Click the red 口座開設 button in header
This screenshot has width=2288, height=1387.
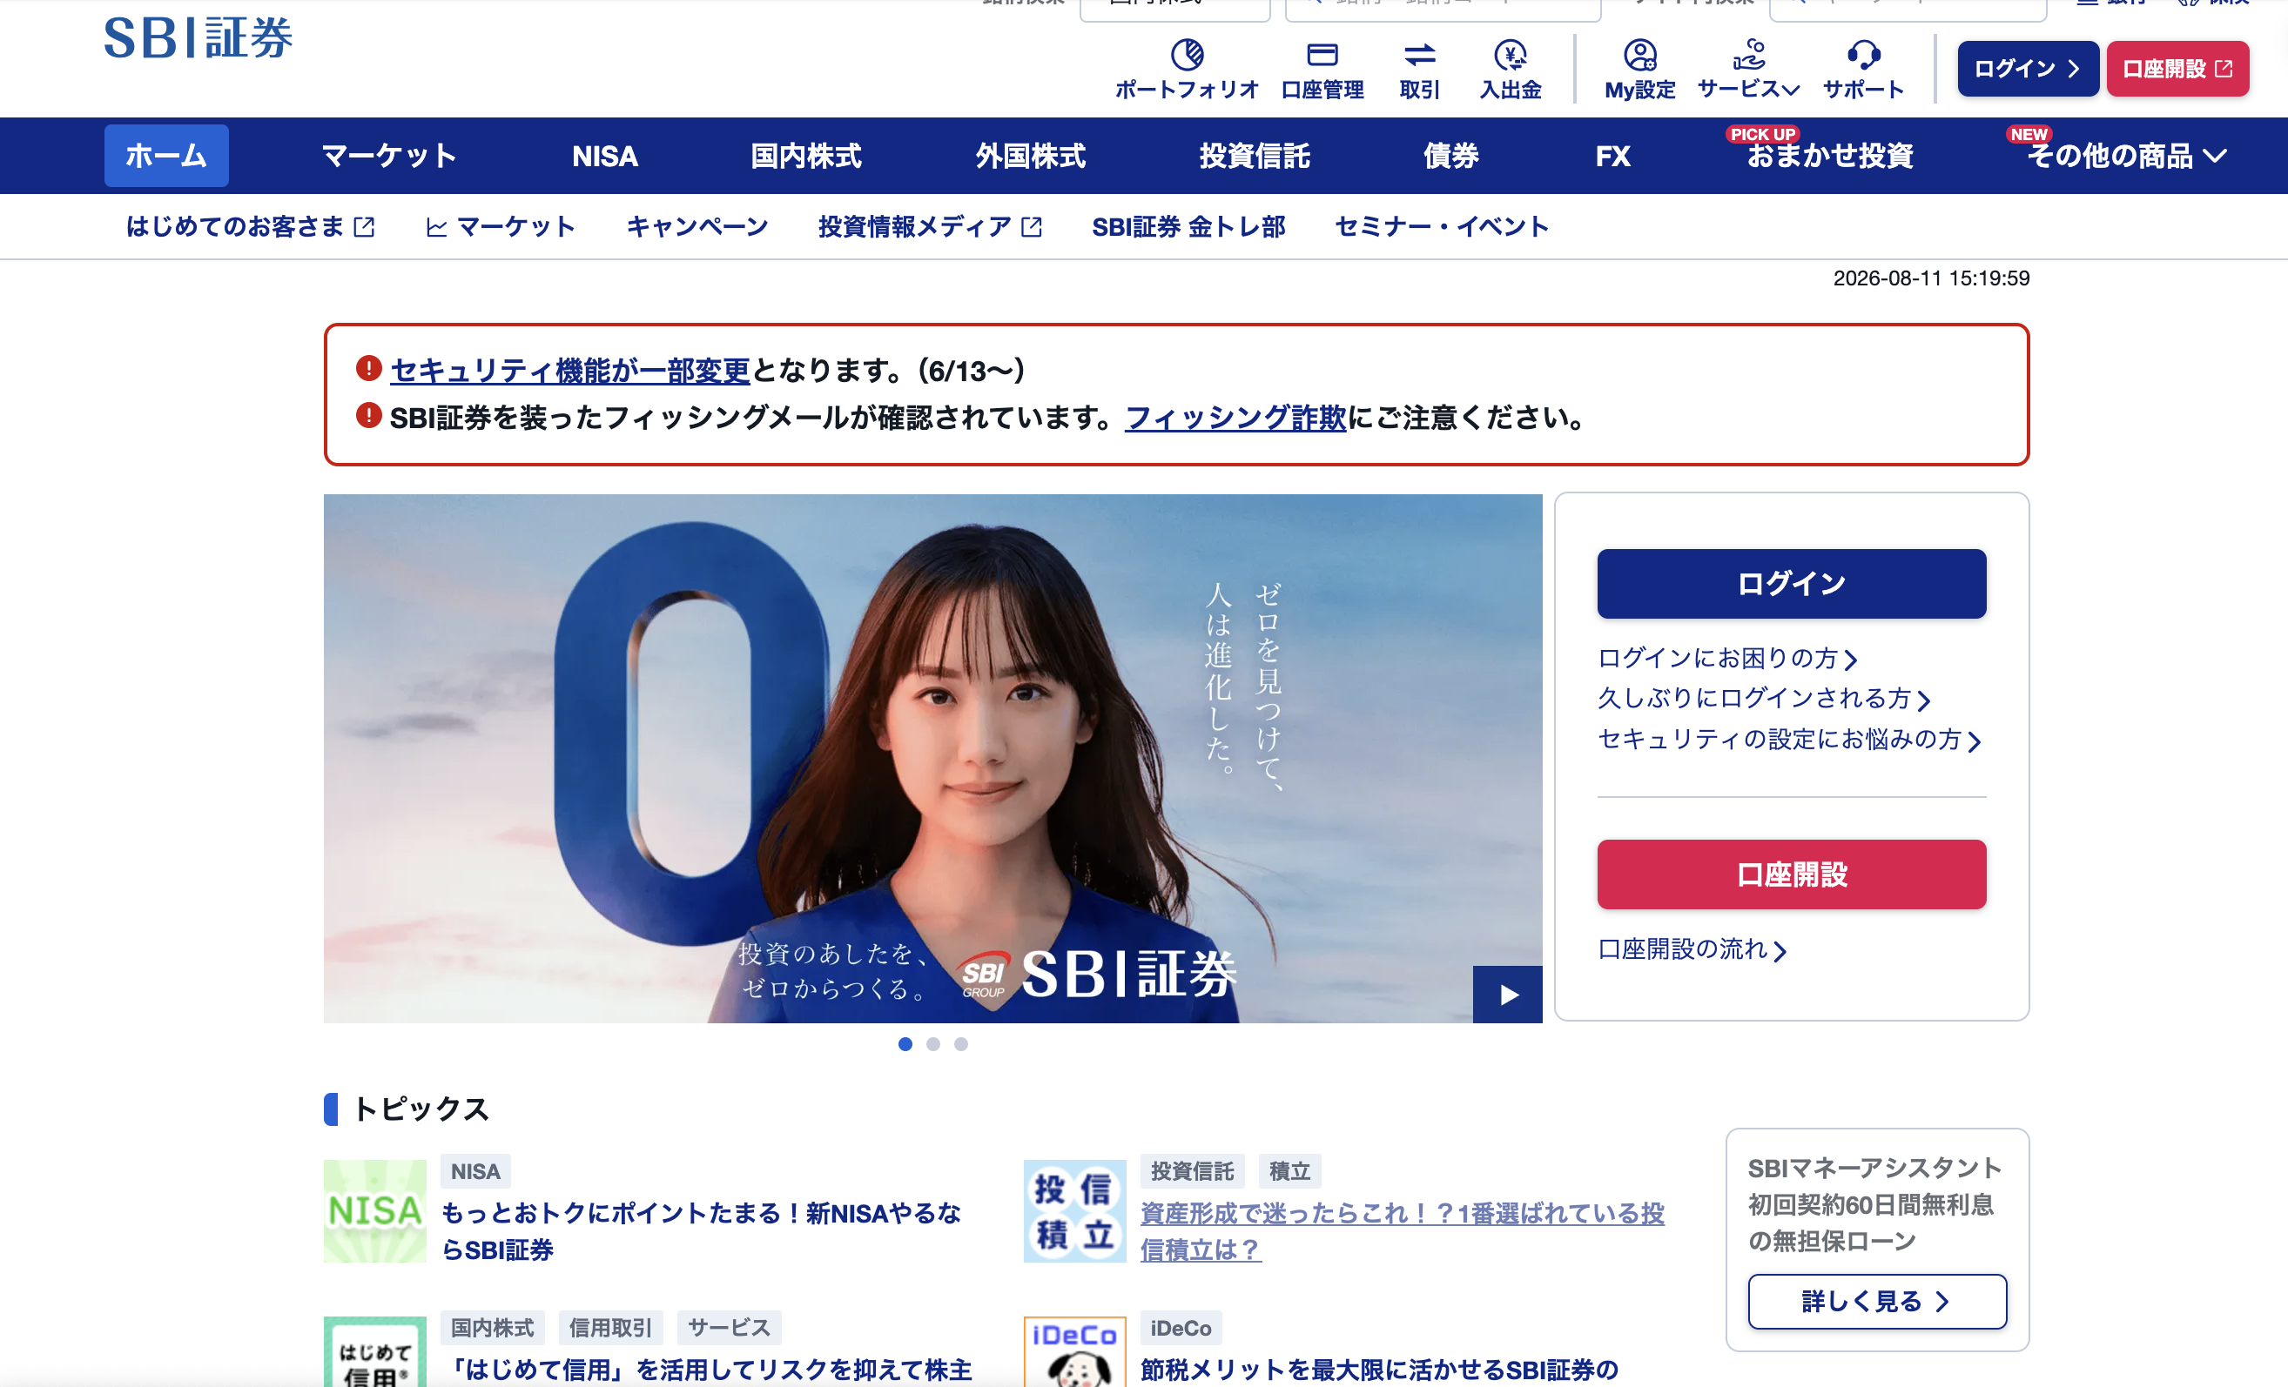[2177, 69]
